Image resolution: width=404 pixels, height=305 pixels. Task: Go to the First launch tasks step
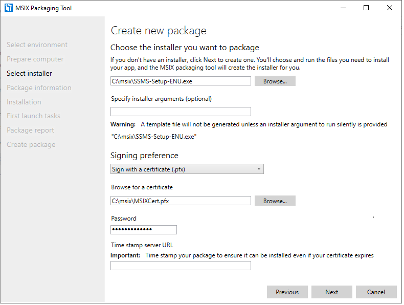pos(33,116)
